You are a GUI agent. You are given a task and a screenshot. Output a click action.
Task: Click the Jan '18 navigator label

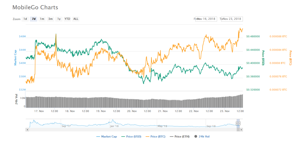(114, 126)
